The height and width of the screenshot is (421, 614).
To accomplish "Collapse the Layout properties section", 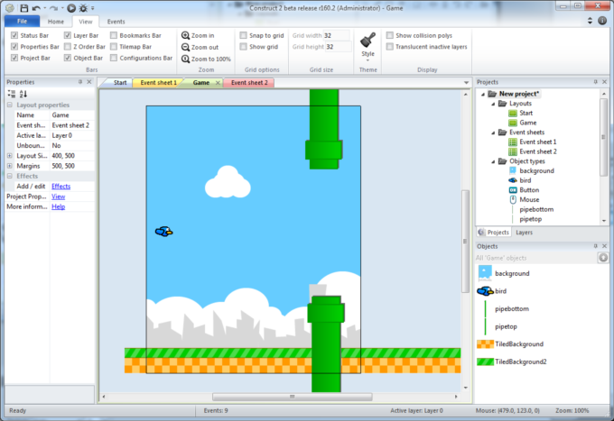I will coord(10,105).
